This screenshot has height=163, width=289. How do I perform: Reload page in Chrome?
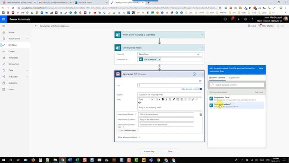coord(13,8)
